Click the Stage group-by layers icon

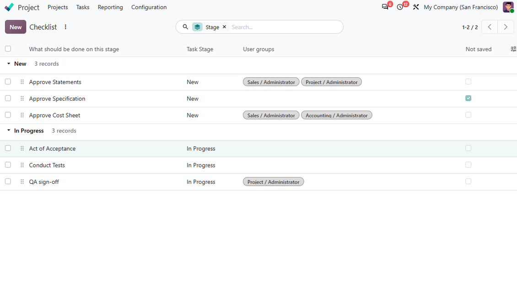[197, 27]
